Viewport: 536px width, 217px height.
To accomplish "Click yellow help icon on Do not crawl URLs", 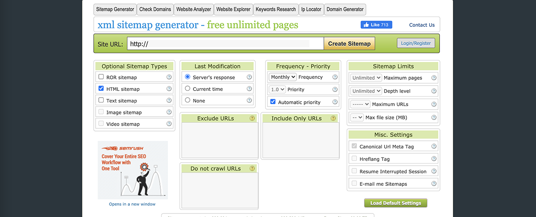I will tap(252, 168).
